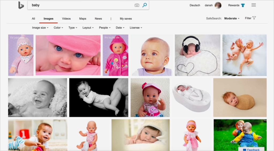
Task: Expand the Image size filter
Action: 40,28
